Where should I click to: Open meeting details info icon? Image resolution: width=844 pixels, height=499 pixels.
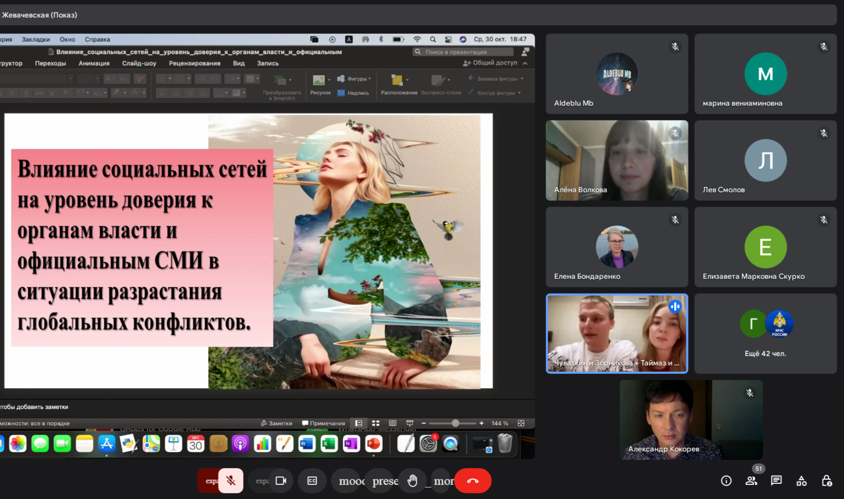pos(726,481)
